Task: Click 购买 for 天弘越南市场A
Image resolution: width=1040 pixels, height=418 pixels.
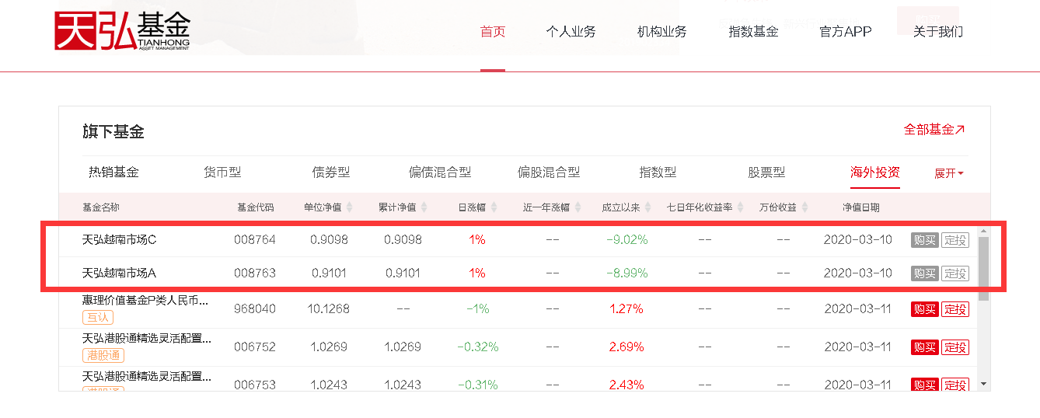Action: click(925, 273)
